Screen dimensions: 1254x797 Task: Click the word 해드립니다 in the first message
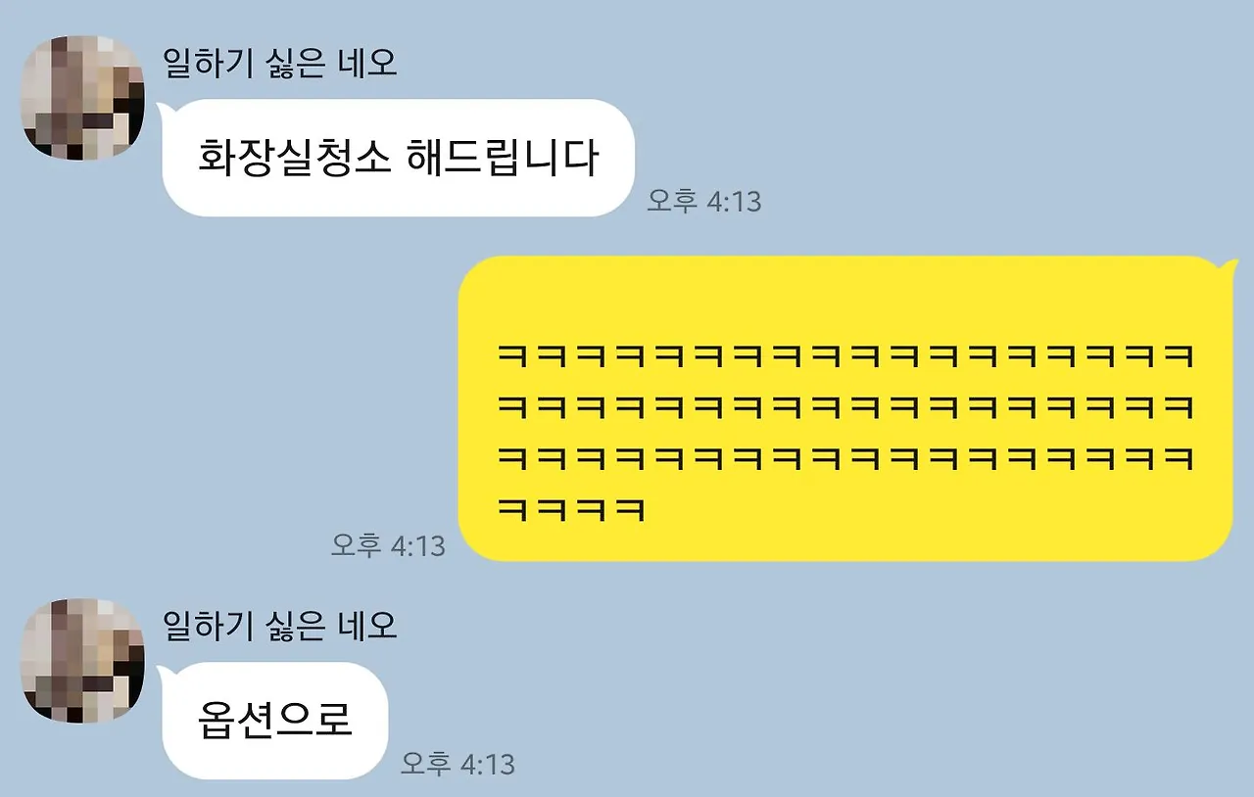[x=500, y=158]
